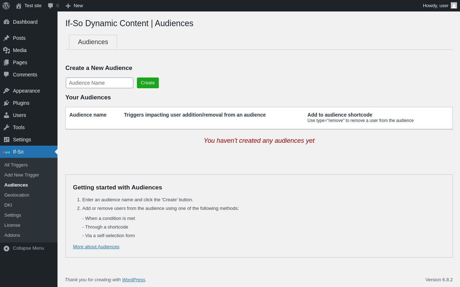Click the Users person icon
Viewport: 460px width, 287px height.
point(6,115)
